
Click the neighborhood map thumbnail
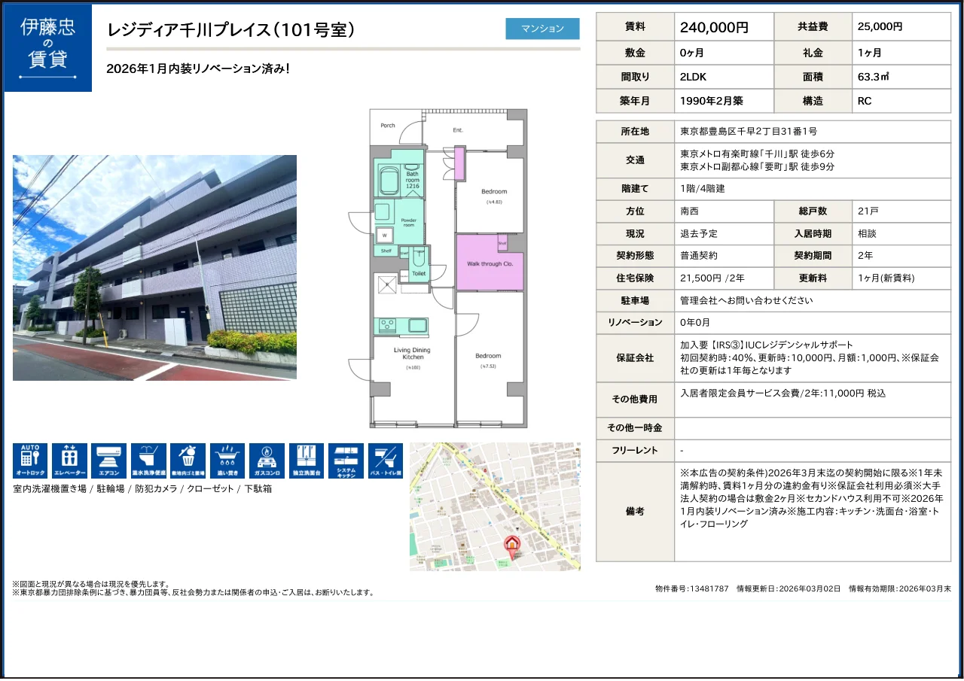pyautogui.click(x=495, y=506)
